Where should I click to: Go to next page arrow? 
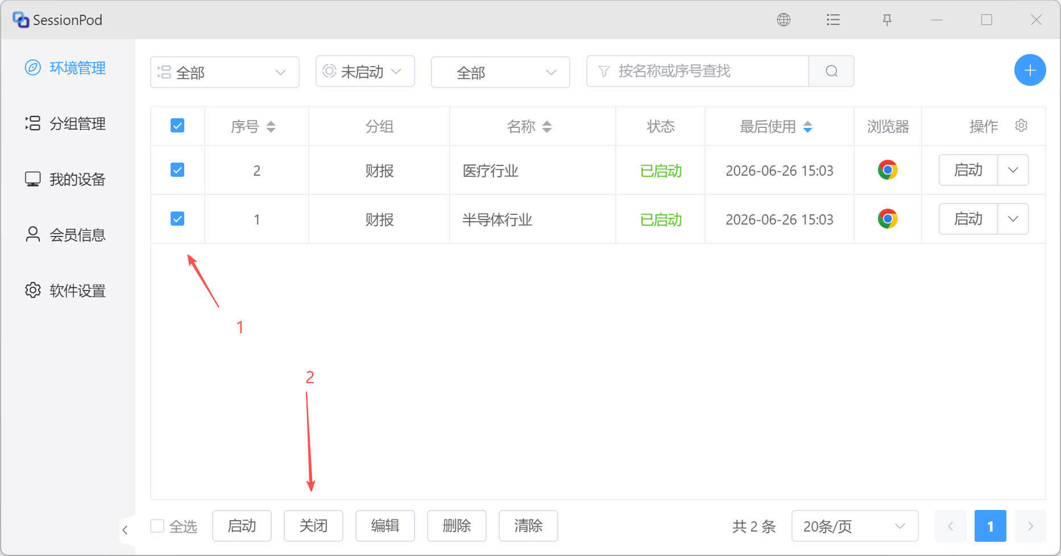(x=1030, y=526)
